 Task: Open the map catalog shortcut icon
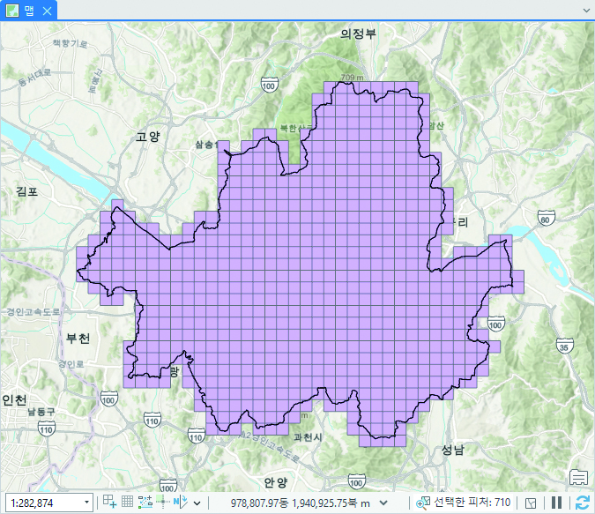579,478
